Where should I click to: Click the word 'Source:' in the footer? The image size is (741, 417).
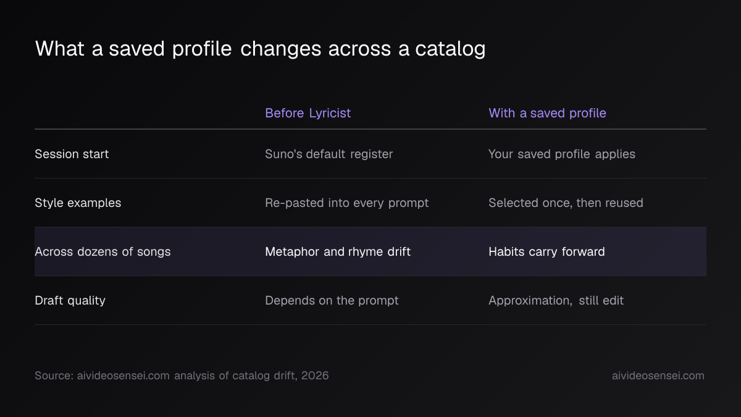(54, 376)
